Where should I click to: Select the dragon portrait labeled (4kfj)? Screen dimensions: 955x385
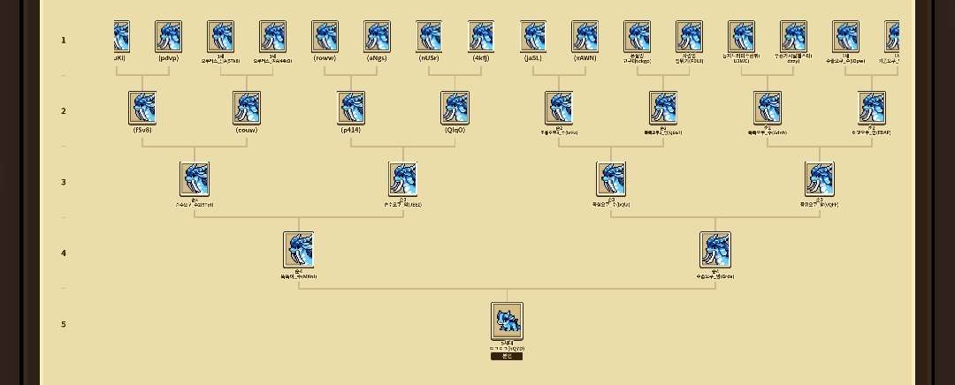coord(481,37)
